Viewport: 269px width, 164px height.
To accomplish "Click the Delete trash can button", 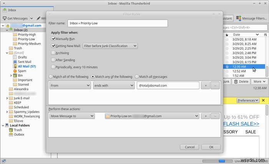I will tap(241, 81).
